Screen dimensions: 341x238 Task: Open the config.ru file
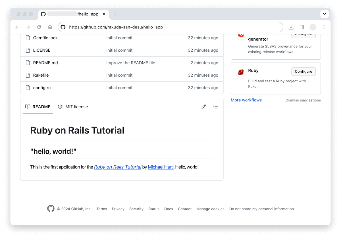[x=42, y=88]
